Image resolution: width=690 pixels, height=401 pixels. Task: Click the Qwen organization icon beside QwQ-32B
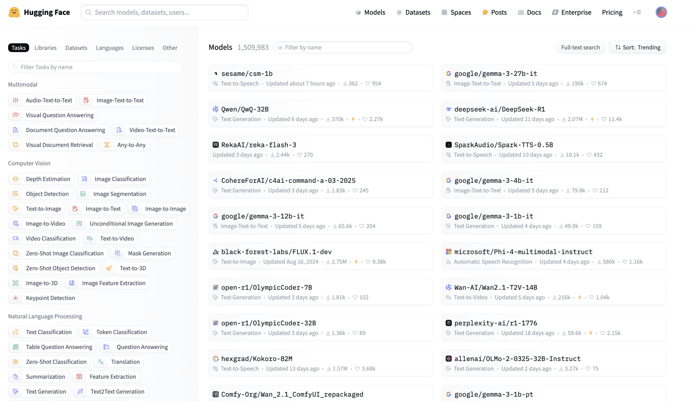pos(216,109)
